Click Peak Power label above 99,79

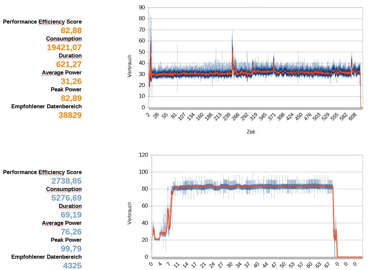[x=66, y=240]
